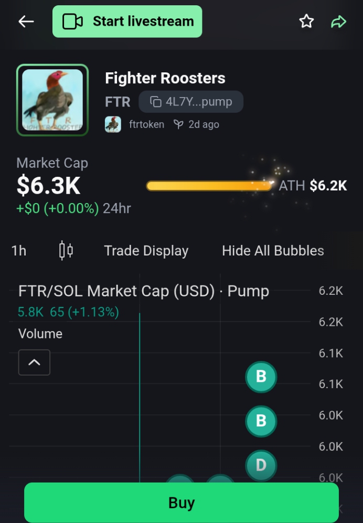Click the D trade bubble
363x523 pixels.
pos(261,465)
